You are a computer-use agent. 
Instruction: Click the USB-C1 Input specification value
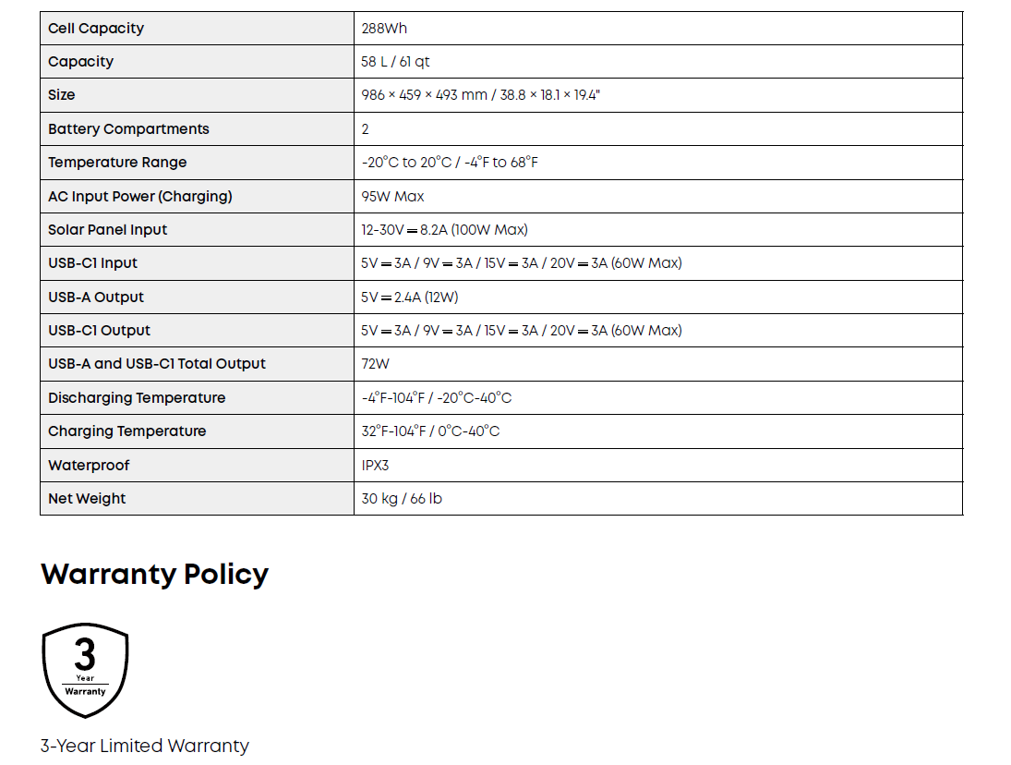tap(522, 263)
